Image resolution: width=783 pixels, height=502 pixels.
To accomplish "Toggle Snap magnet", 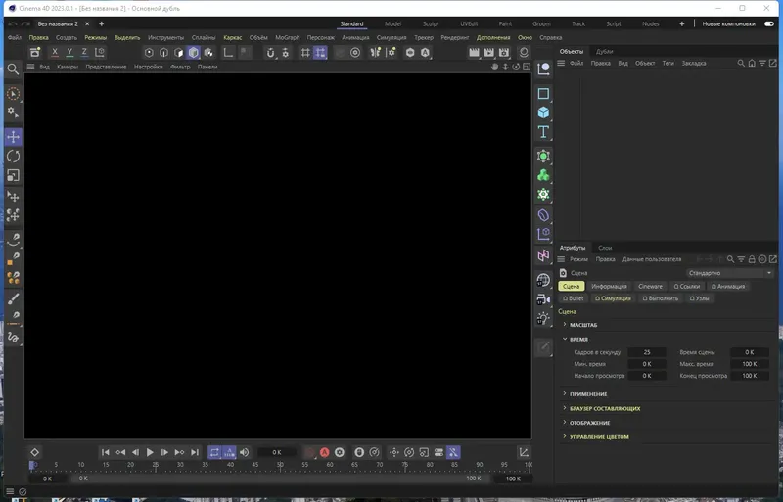I will pyautogui.click(x=270, y=53).
